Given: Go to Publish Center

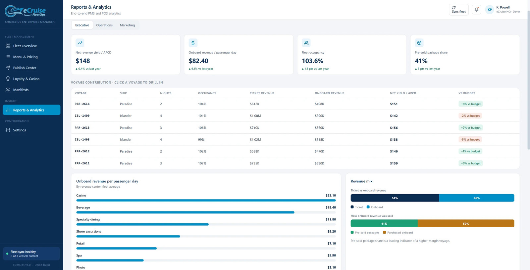Looking at the screenshot, I should click(x=31, y=67).
